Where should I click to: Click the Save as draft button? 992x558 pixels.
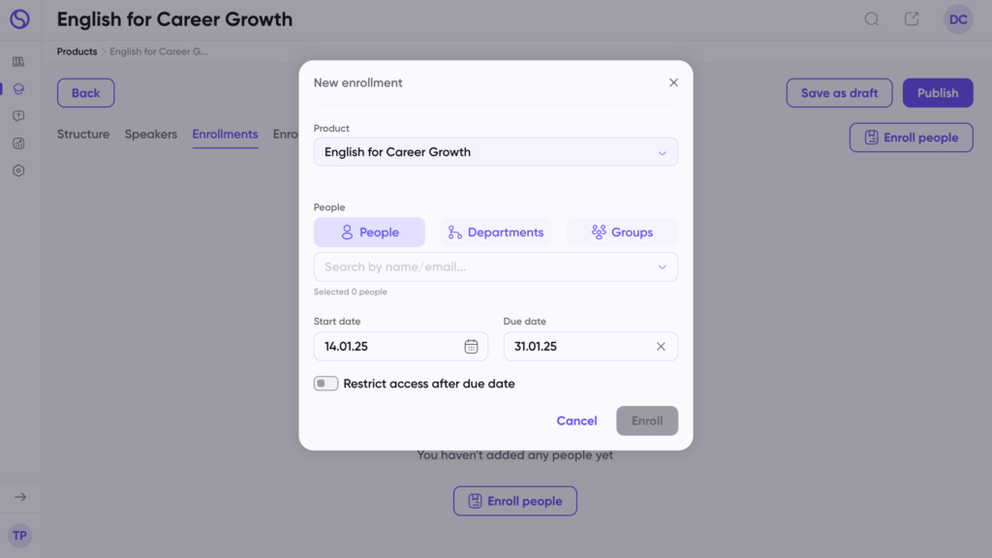[839, 93]
